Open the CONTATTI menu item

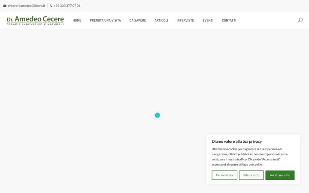[x=229, y=20]
